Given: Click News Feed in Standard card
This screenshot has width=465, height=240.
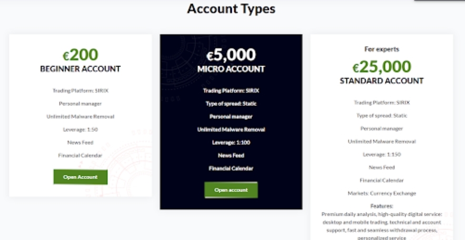Looking at the screenshot, I should point(382,167).
